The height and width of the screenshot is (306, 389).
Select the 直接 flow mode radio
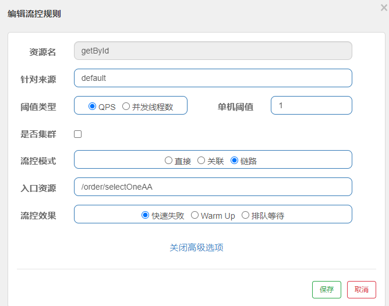click(x=168, y=161)
